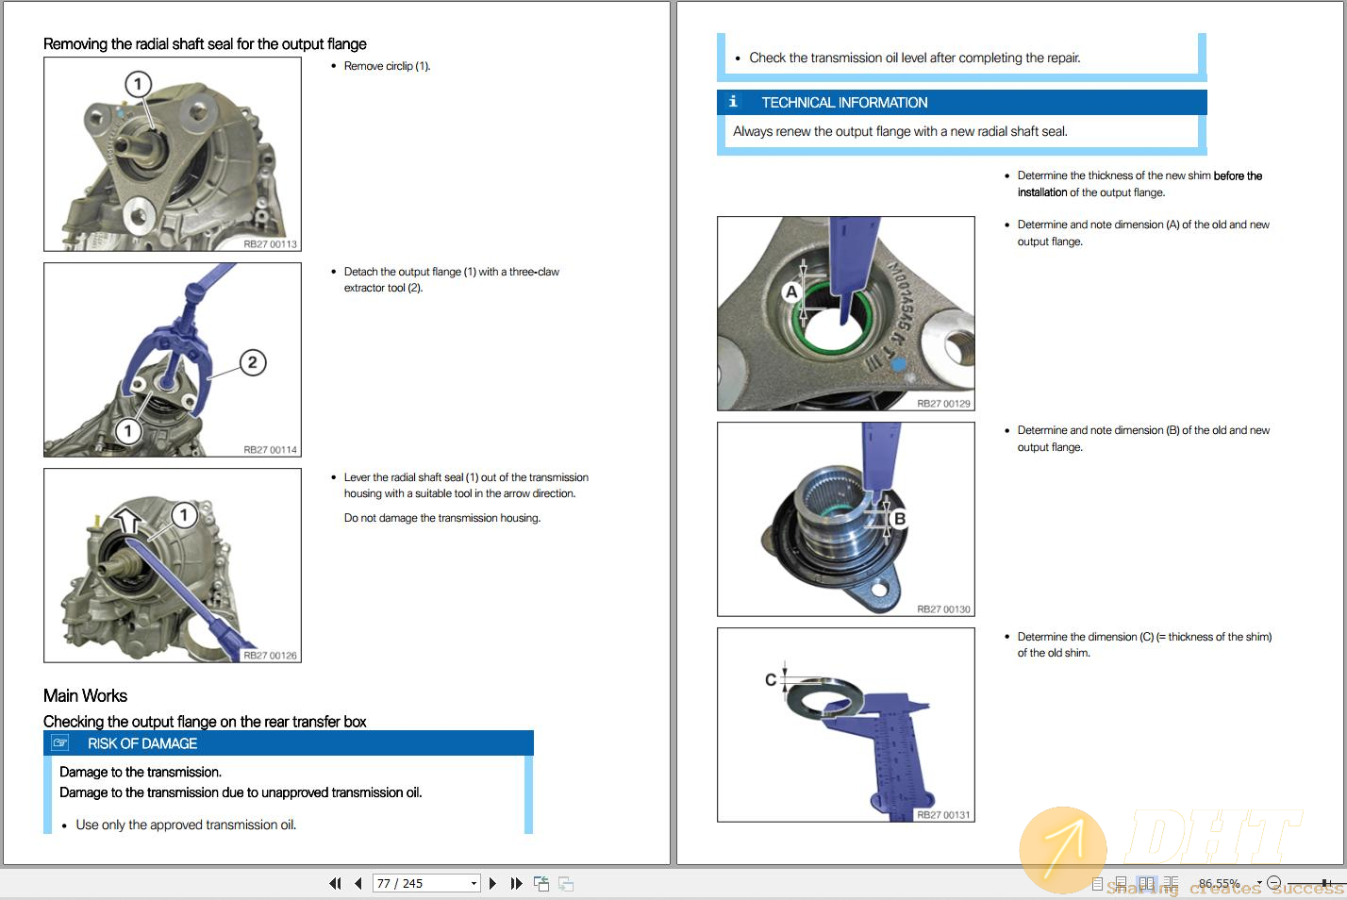This screenshot has height=900, width=1347.
Task: Select the two-page facing layout
Action: [x=1146, y=884]
